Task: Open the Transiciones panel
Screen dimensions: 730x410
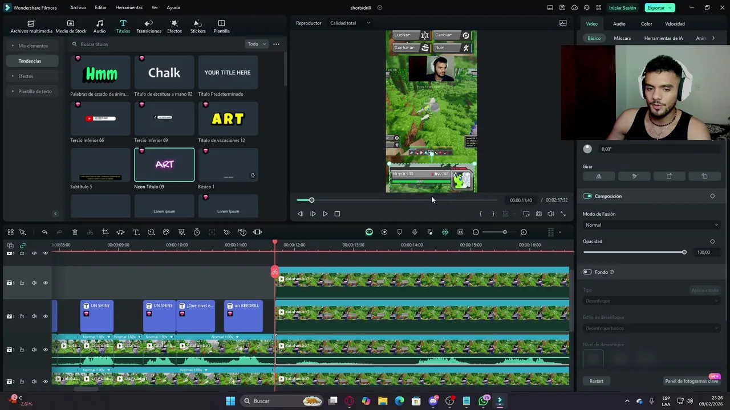Action: click(149, 27)
